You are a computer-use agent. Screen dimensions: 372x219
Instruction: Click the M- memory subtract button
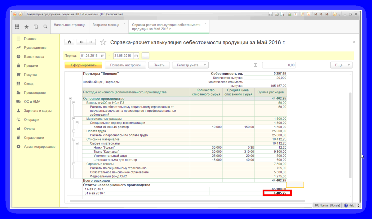(x=328, y=14)
